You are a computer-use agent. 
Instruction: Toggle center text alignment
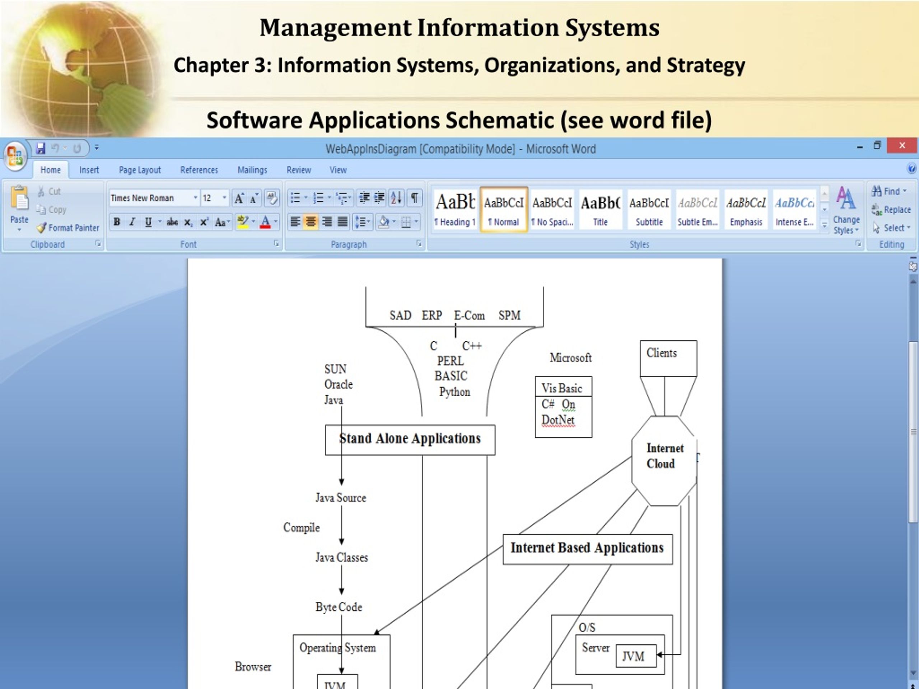[x=311, y=222]
